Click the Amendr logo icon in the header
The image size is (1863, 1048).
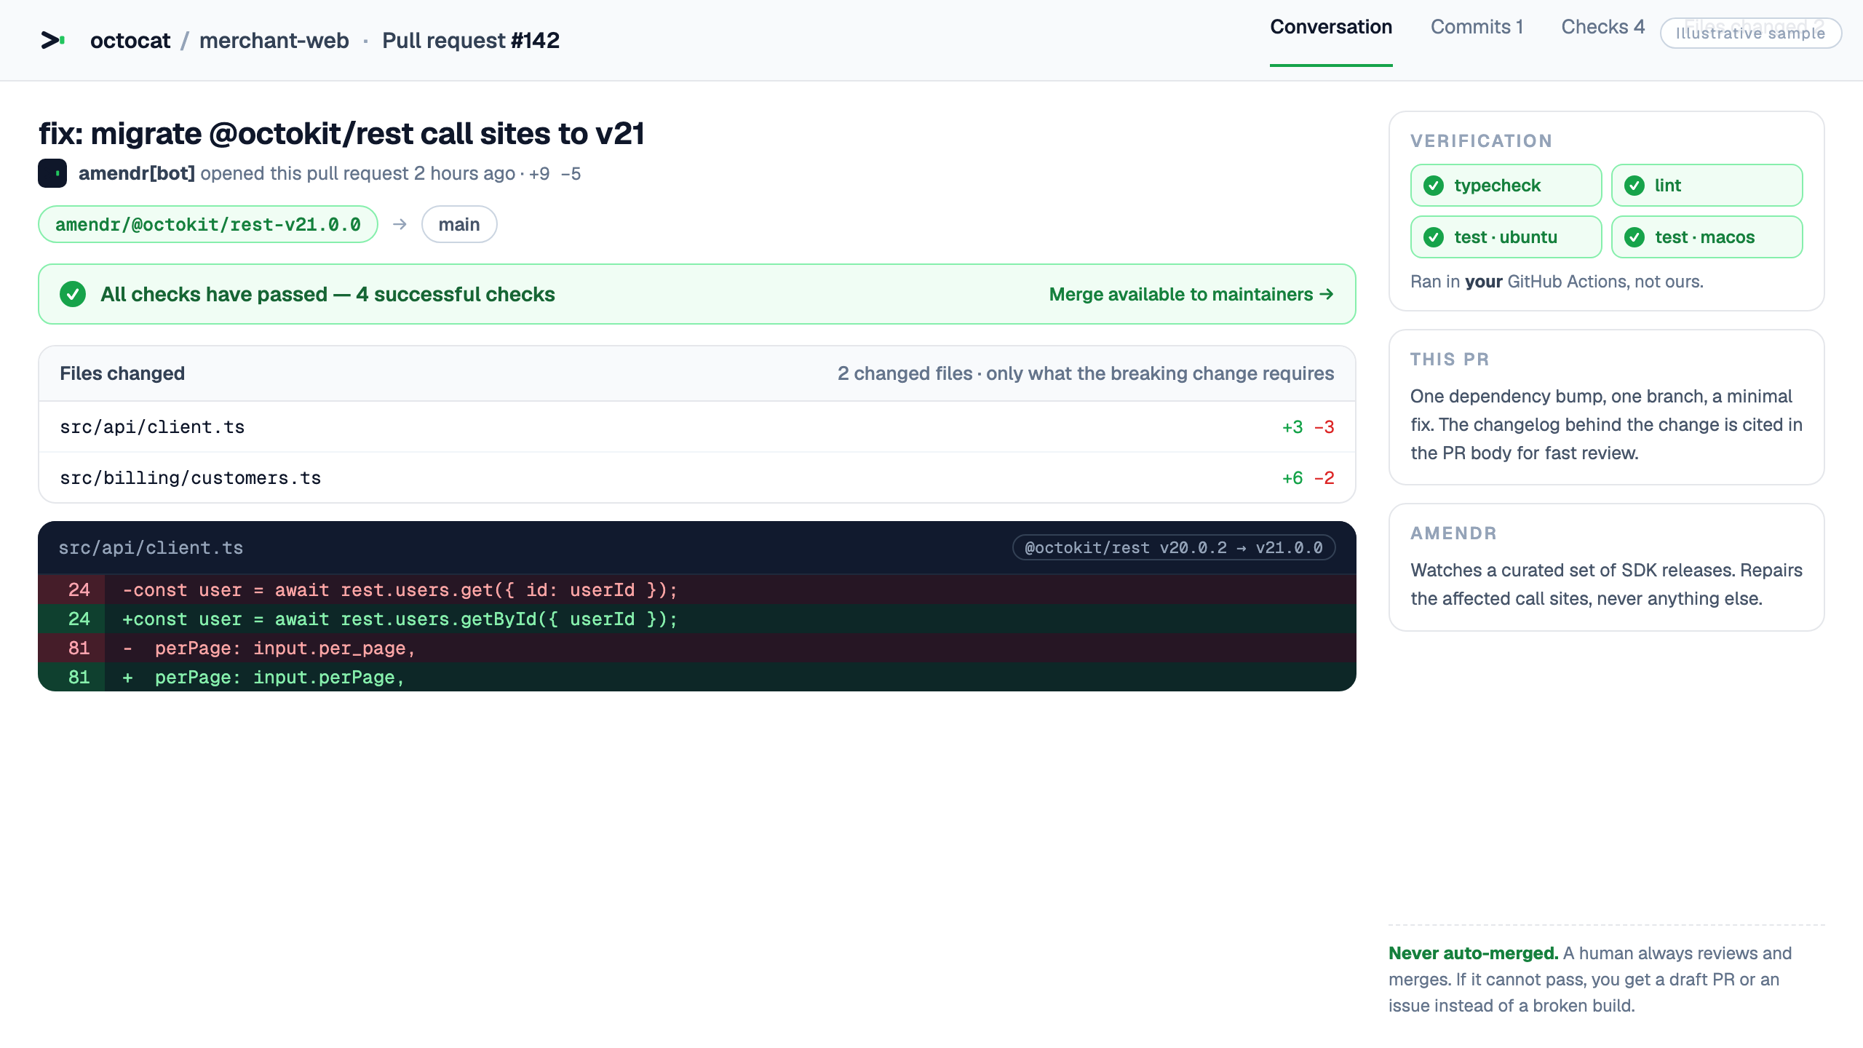pos(53,41)
